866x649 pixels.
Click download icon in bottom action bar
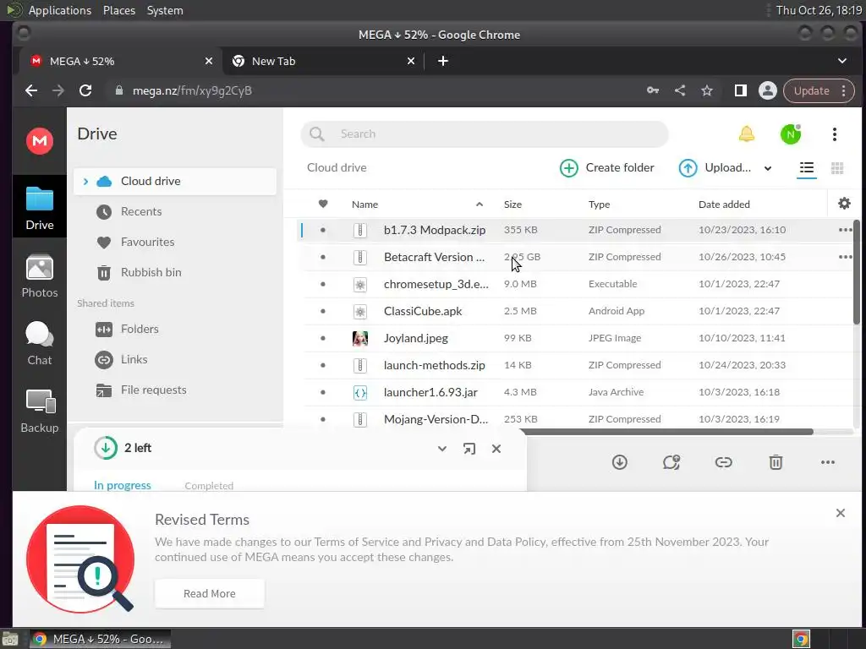tap(620, 462)
